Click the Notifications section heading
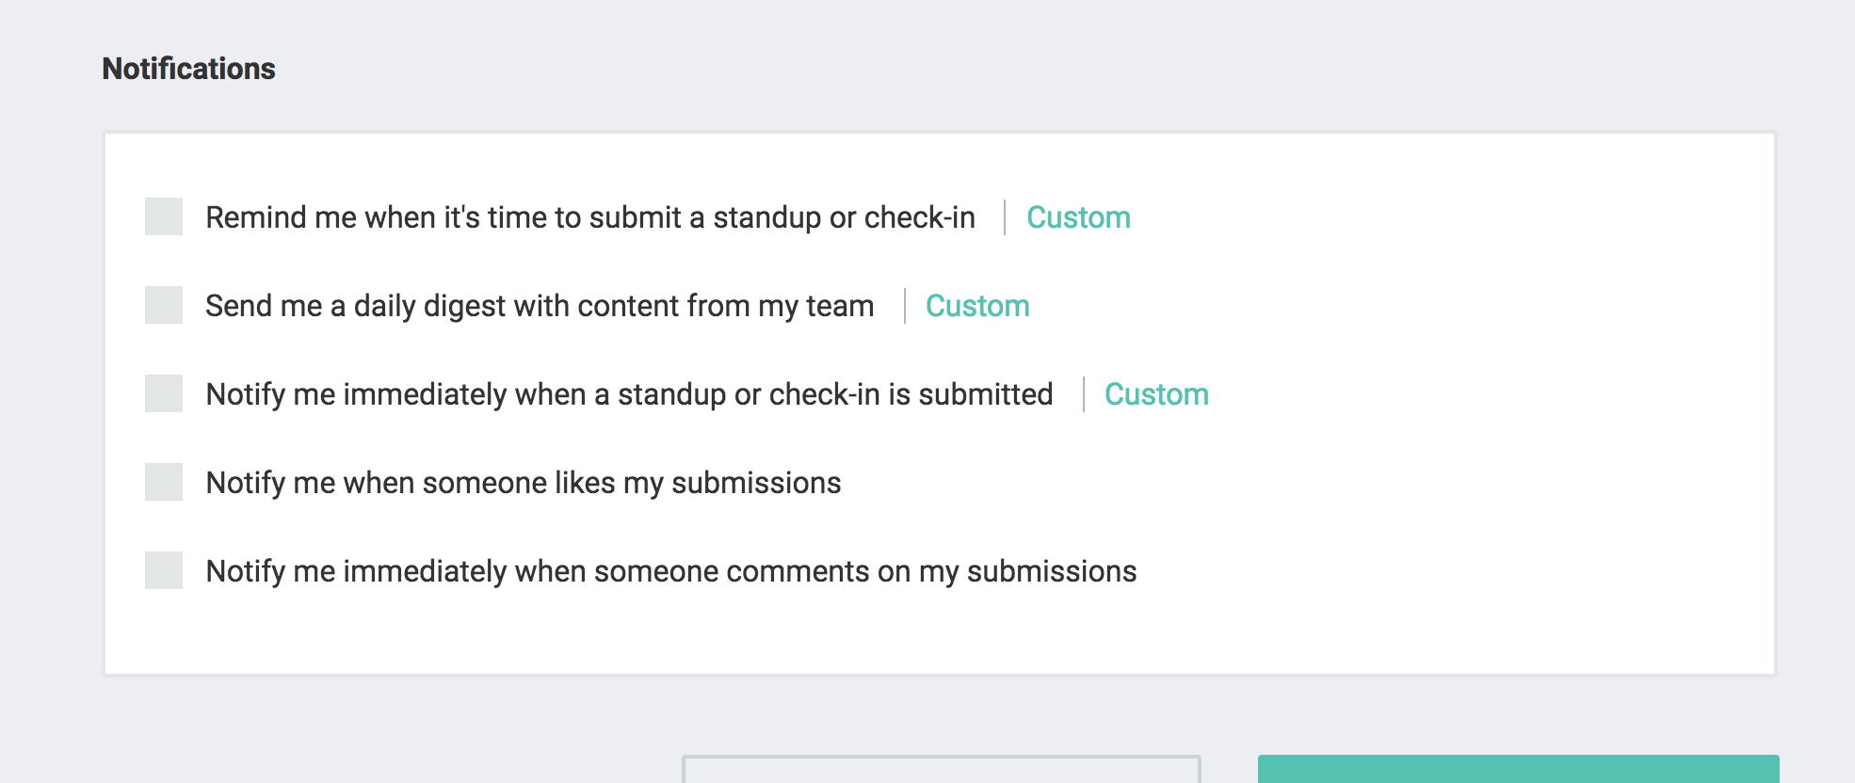 [x=188, y=69]
